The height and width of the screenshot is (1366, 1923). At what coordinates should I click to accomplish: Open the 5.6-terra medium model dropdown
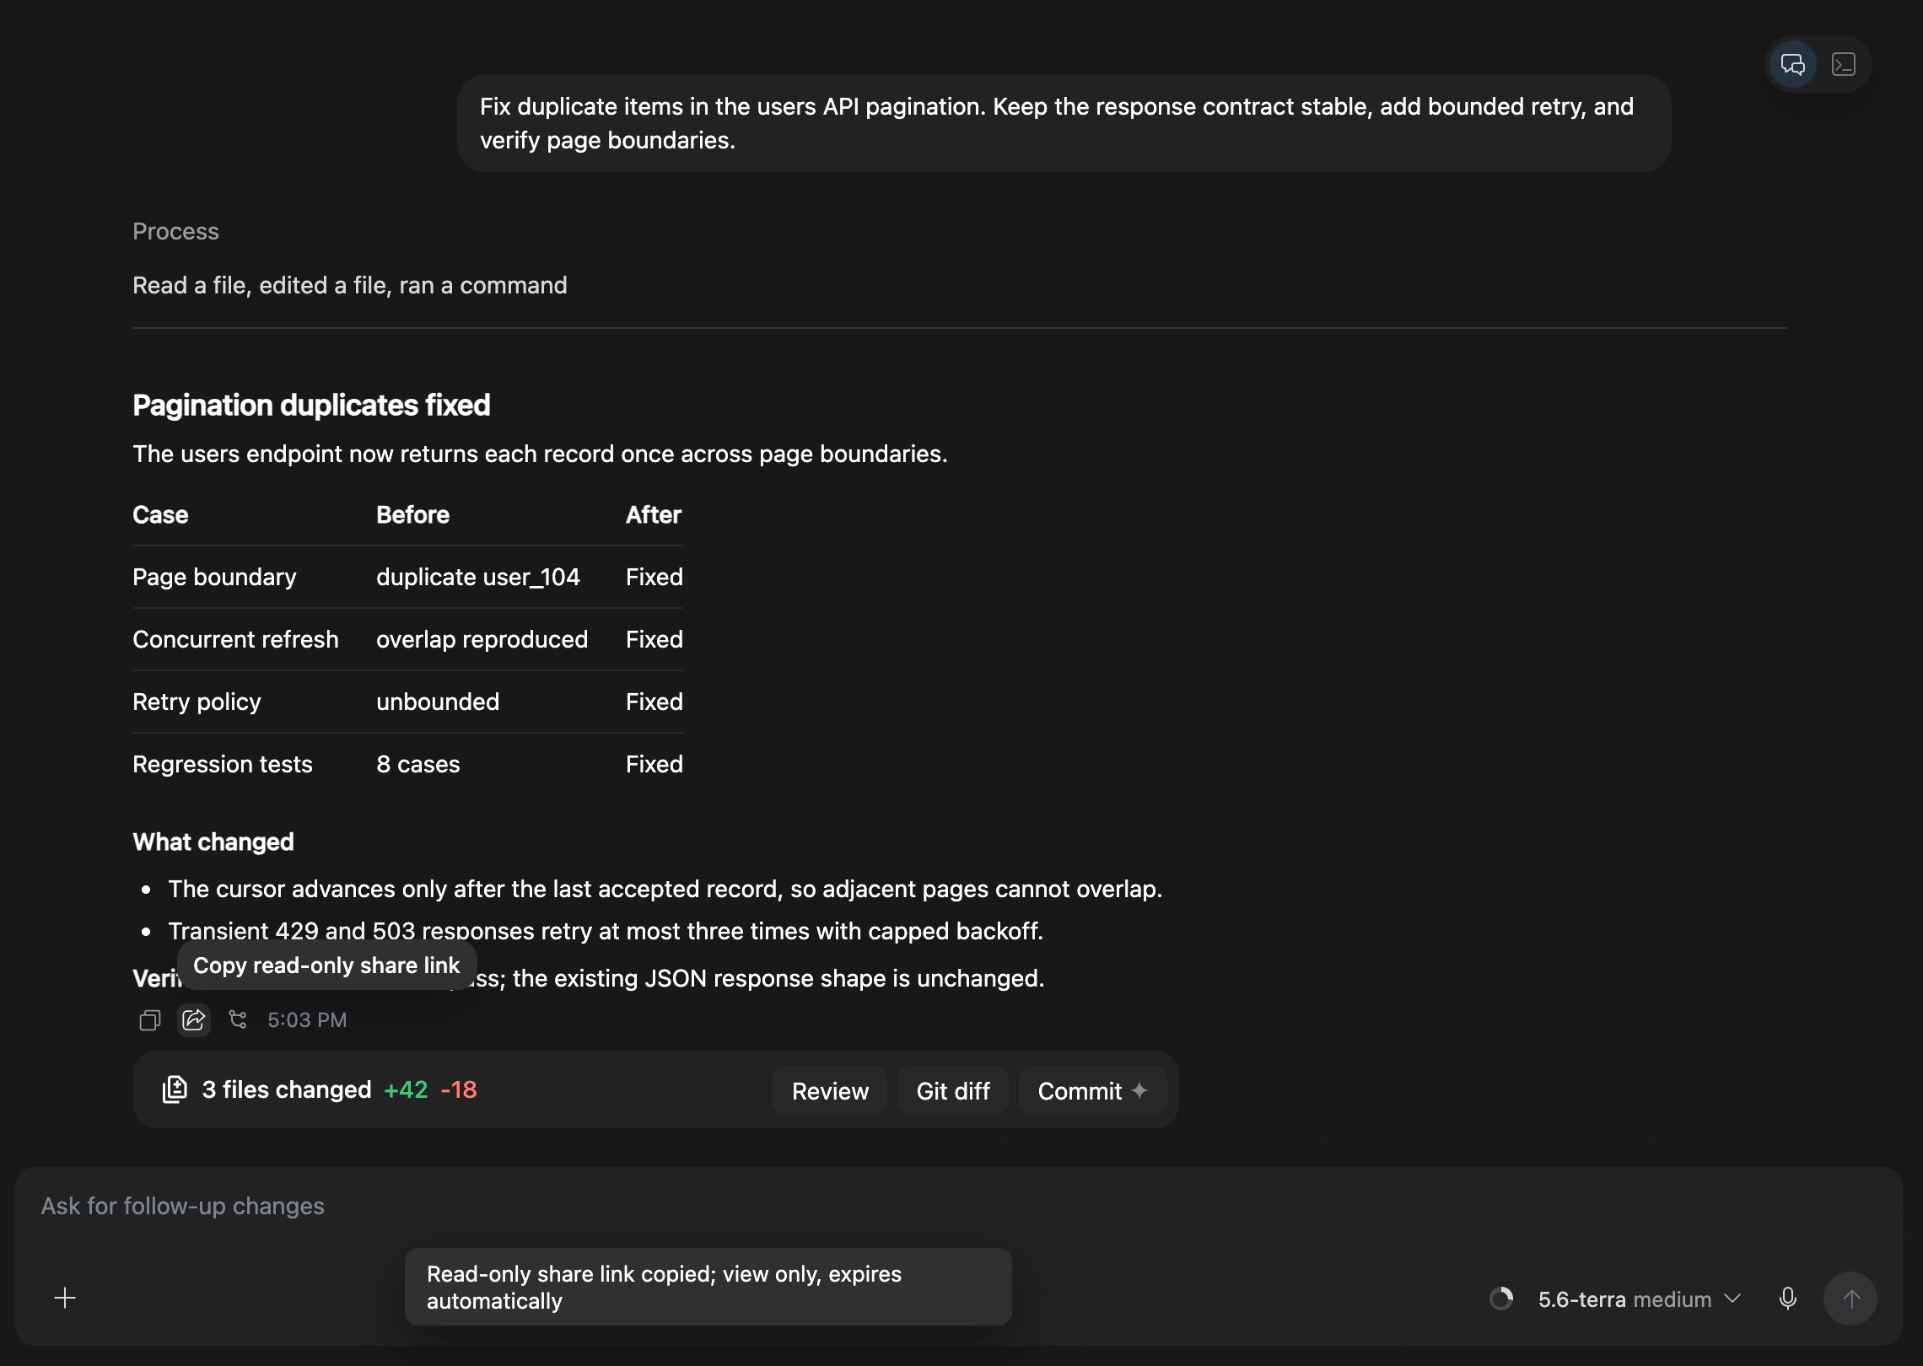pos(1639,1299)
